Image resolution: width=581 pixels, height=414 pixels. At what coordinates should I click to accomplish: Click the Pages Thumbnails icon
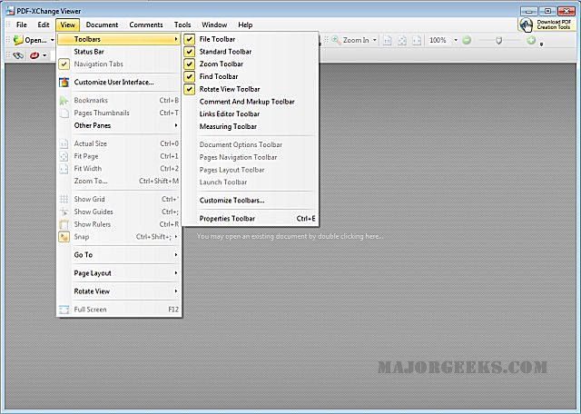coord(64,113)
